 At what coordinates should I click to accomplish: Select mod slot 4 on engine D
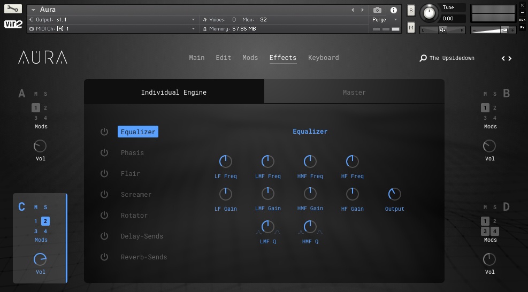pos(495,232)
